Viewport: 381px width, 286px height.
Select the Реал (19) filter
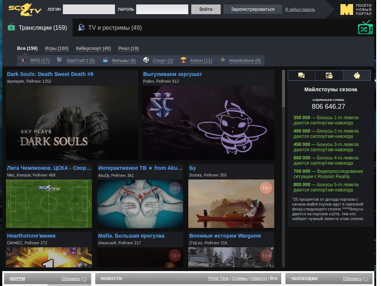pyautogui.click(x=128, y=48)
